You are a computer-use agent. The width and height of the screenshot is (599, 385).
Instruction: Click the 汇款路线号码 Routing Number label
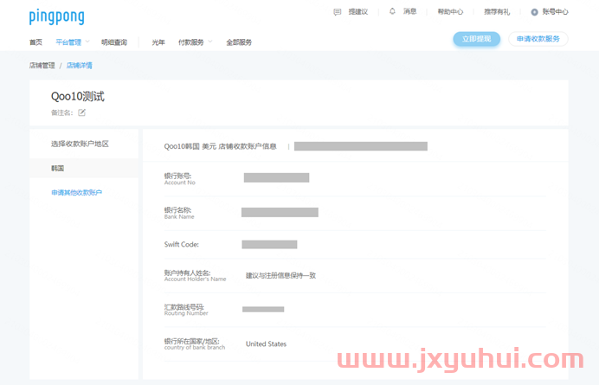pos(186,310)
